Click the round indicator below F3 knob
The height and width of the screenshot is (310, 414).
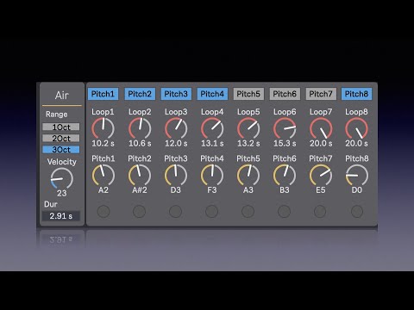coord(211,212)
